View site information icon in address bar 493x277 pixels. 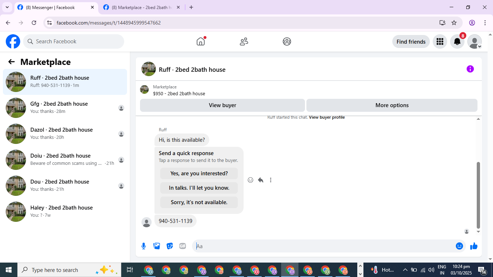pos(50,23)
